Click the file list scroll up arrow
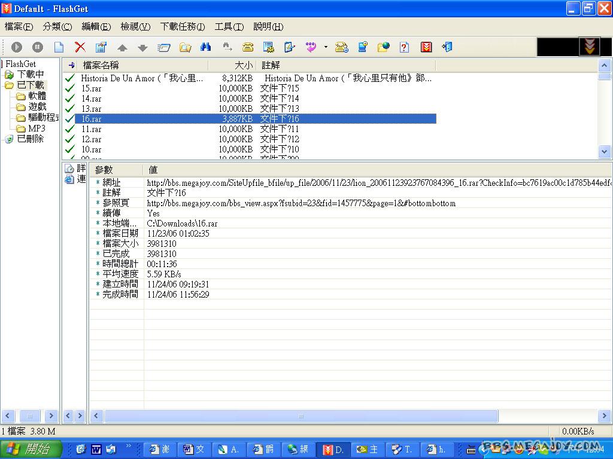 click(x=605, y=66)
